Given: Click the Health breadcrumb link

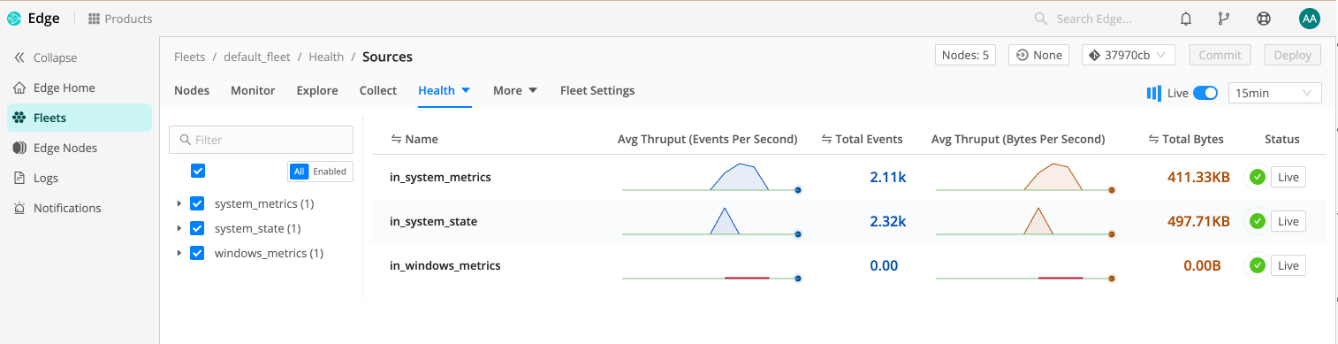Looking at the screenshot, I should 326,57.
